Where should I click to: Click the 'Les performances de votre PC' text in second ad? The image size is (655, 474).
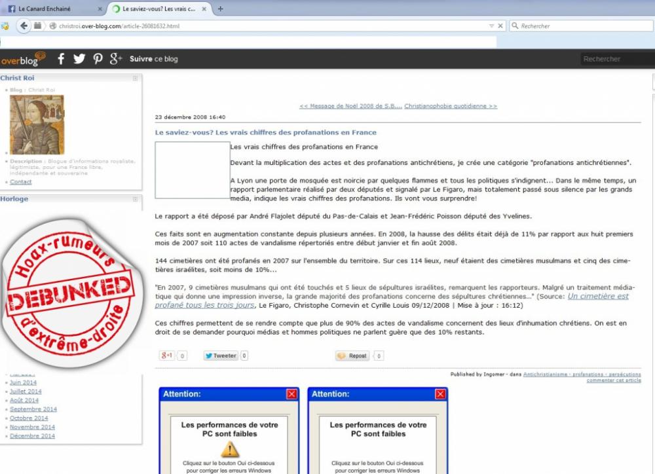(378, 429)
